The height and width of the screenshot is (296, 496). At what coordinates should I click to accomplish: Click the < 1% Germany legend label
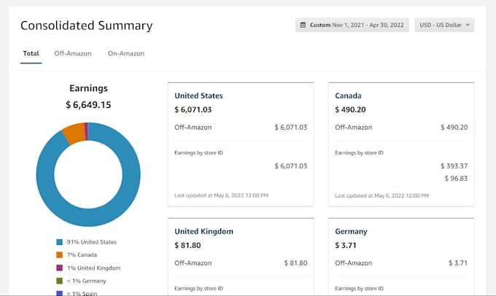coord(86,281)
